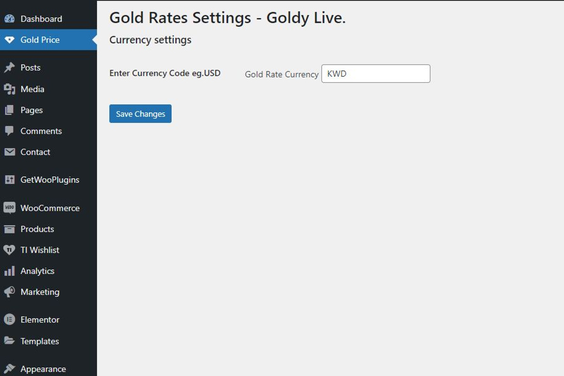The image size is (564, 376).
Task: Open the Appearance menu label
Action: pos(43,369)
